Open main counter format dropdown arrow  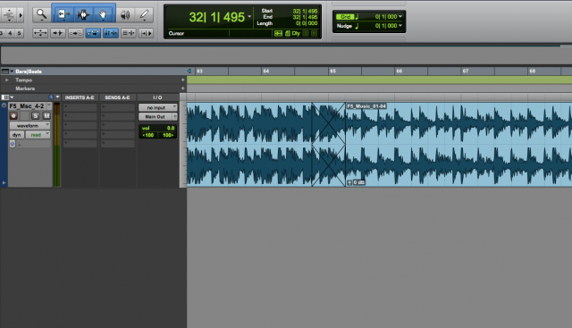coord(249,16)
